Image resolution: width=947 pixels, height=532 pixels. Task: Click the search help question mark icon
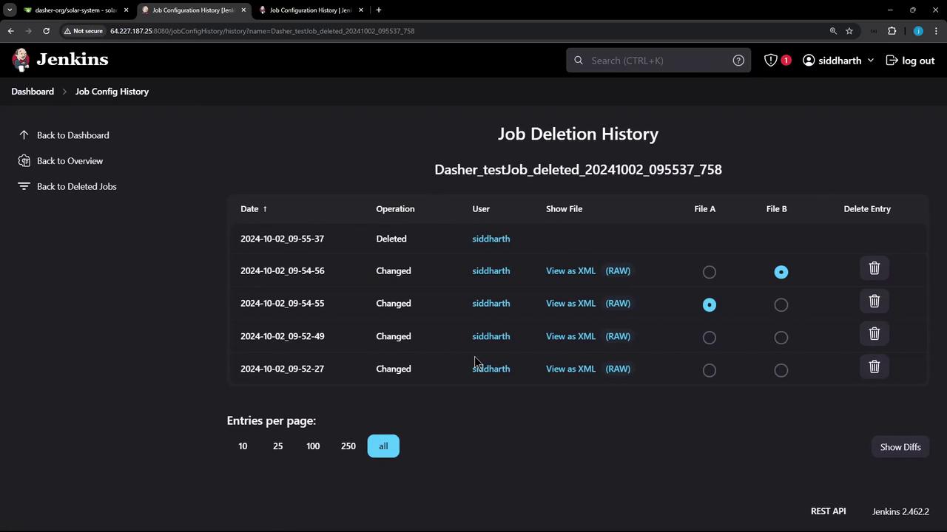pos(738,61)
